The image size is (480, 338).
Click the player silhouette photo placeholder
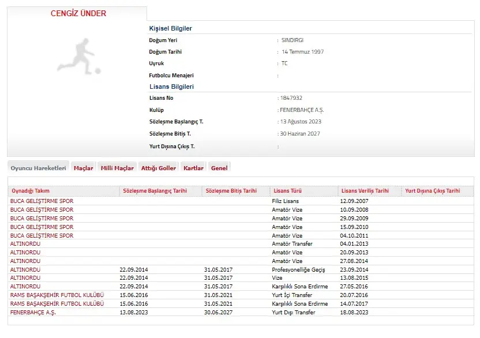78,56
